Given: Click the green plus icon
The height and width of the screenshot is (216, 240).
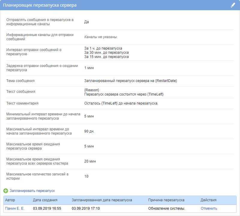Looking at the screenshot, I should click(6, 191).
